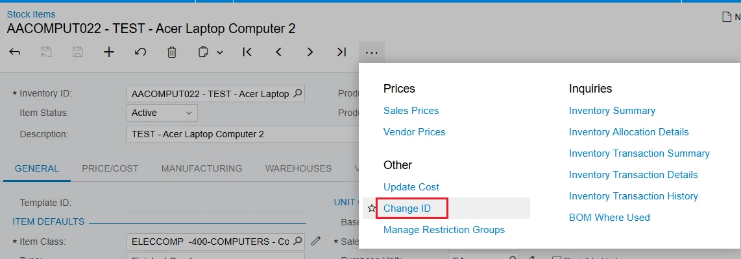The width and height of the screenshot is (741, 259).
Task: Click the ITEM DEFAULTS section heading
Action: pos(49,221)
